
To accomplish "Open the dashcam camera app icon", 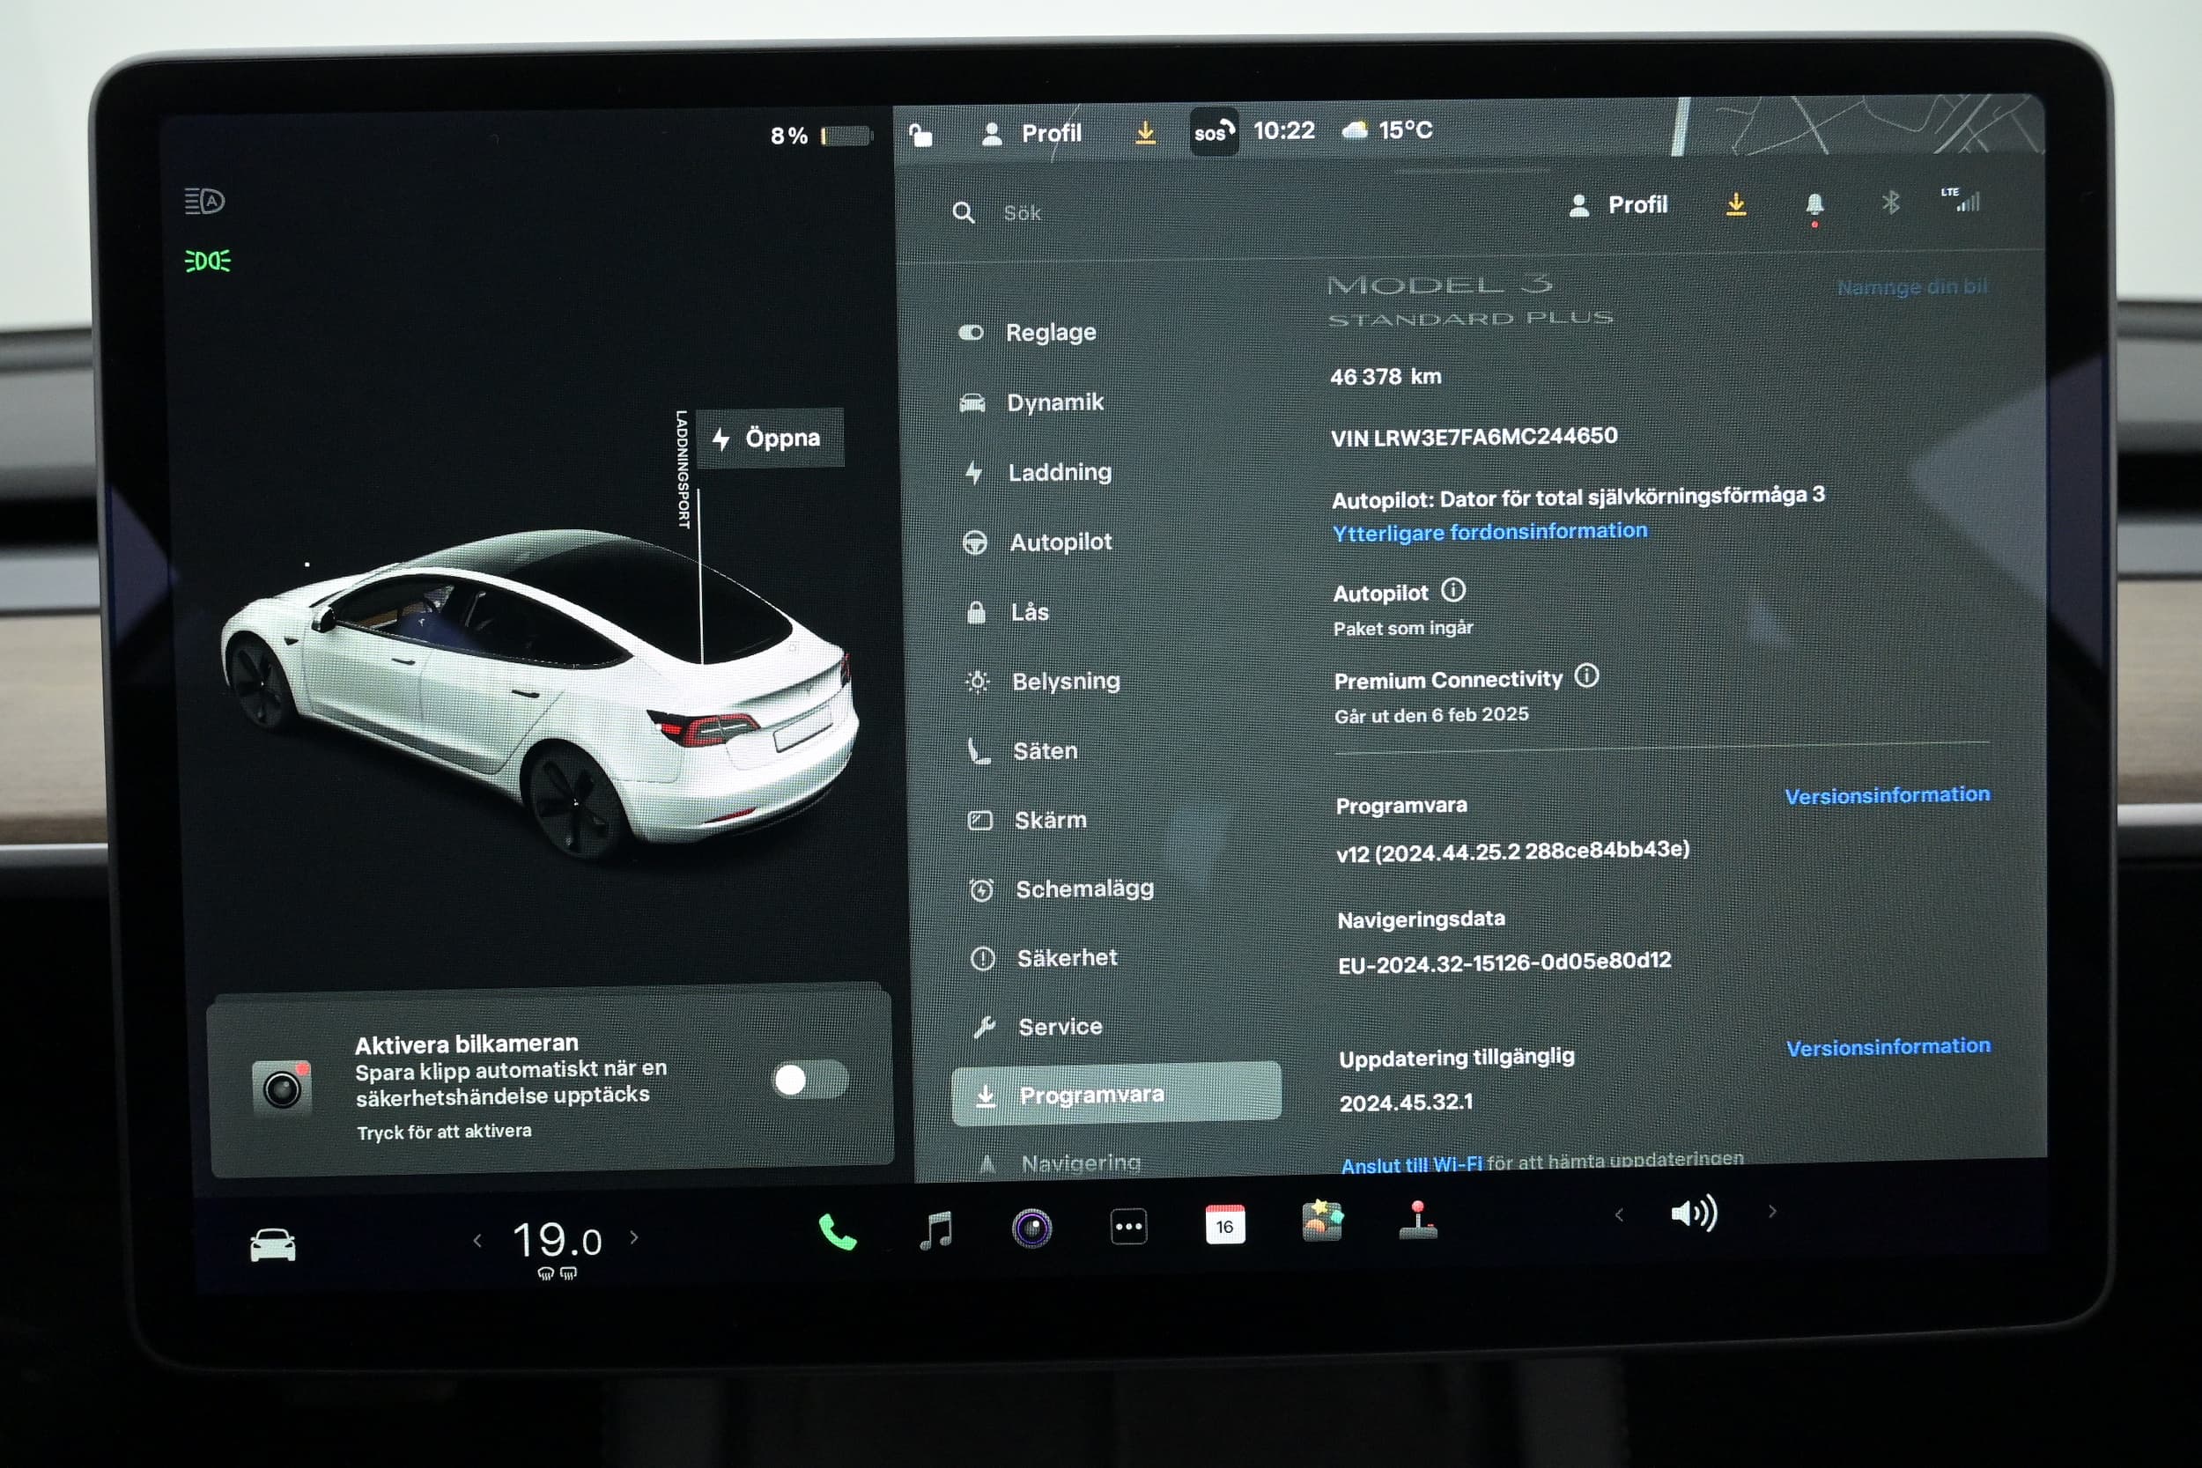I will (x=1031, y=1228).
